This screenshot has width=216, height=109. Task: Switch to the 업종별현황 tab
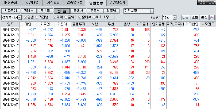click(x=75, y=3)
